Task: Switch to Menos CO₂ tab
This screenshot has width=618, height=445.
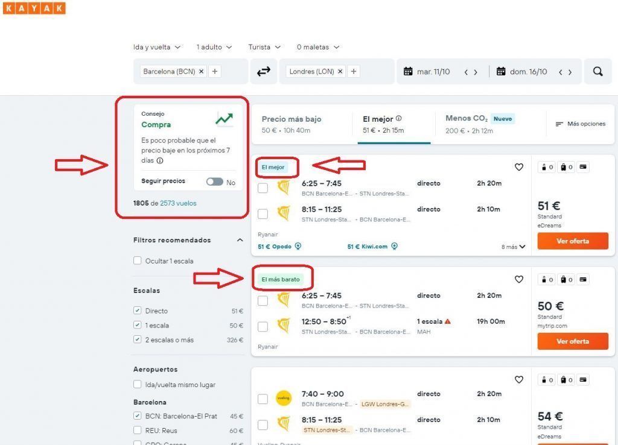Action: click(480, 124)
